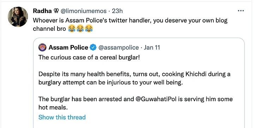Click the 'cereal burglar' headline text
254x128 pixels.
click(x=89, y=57)
